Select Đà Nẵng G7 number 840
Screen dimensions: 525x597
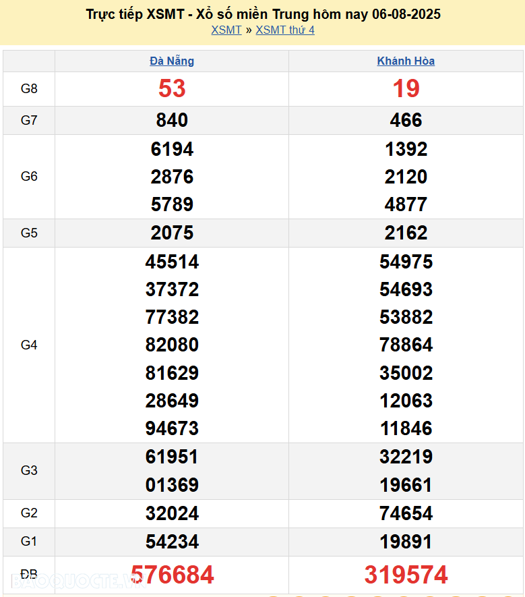(x=172, y=120)
